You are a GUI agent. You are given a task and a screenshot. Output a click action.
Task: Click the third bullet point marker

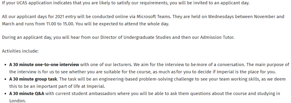click(5, 94)
